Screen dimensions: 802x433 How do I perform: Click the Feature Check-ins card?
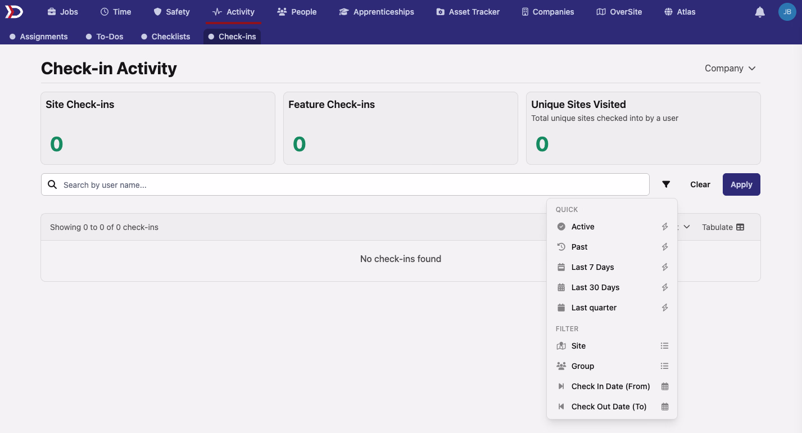pos(401,128)
